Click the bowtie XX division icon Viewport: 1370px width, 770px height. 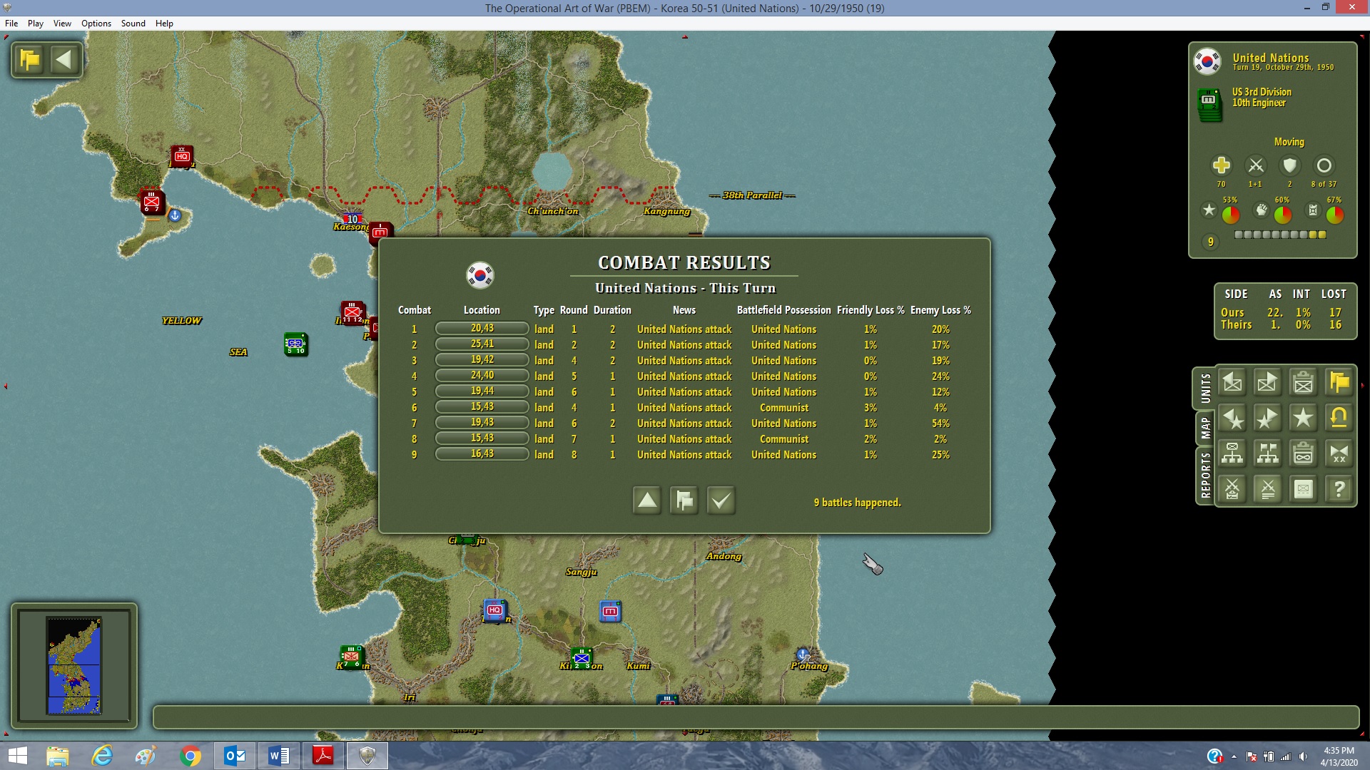point(1339,453)
